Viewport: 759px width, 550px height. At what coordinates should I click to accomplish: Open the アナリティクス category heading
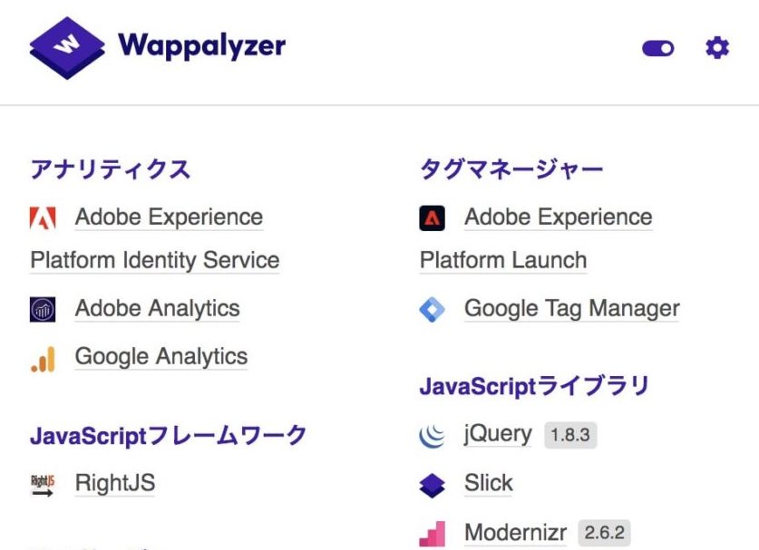pyautogui.click(x=111, y=169)
